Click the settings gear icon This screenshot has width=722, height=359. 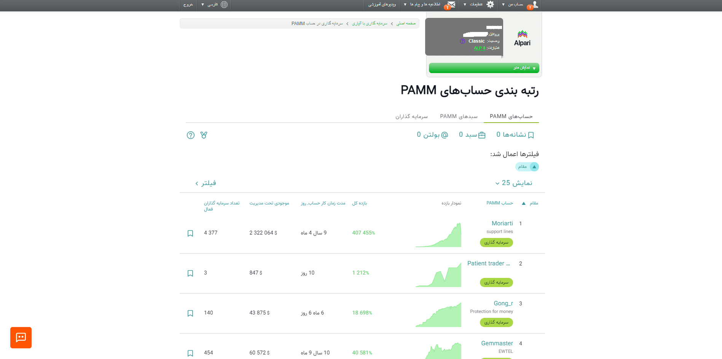click(x=490, y=5)
